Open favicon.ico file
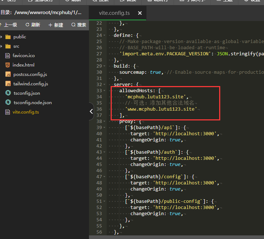264x239 pixels. coord(24,56)
